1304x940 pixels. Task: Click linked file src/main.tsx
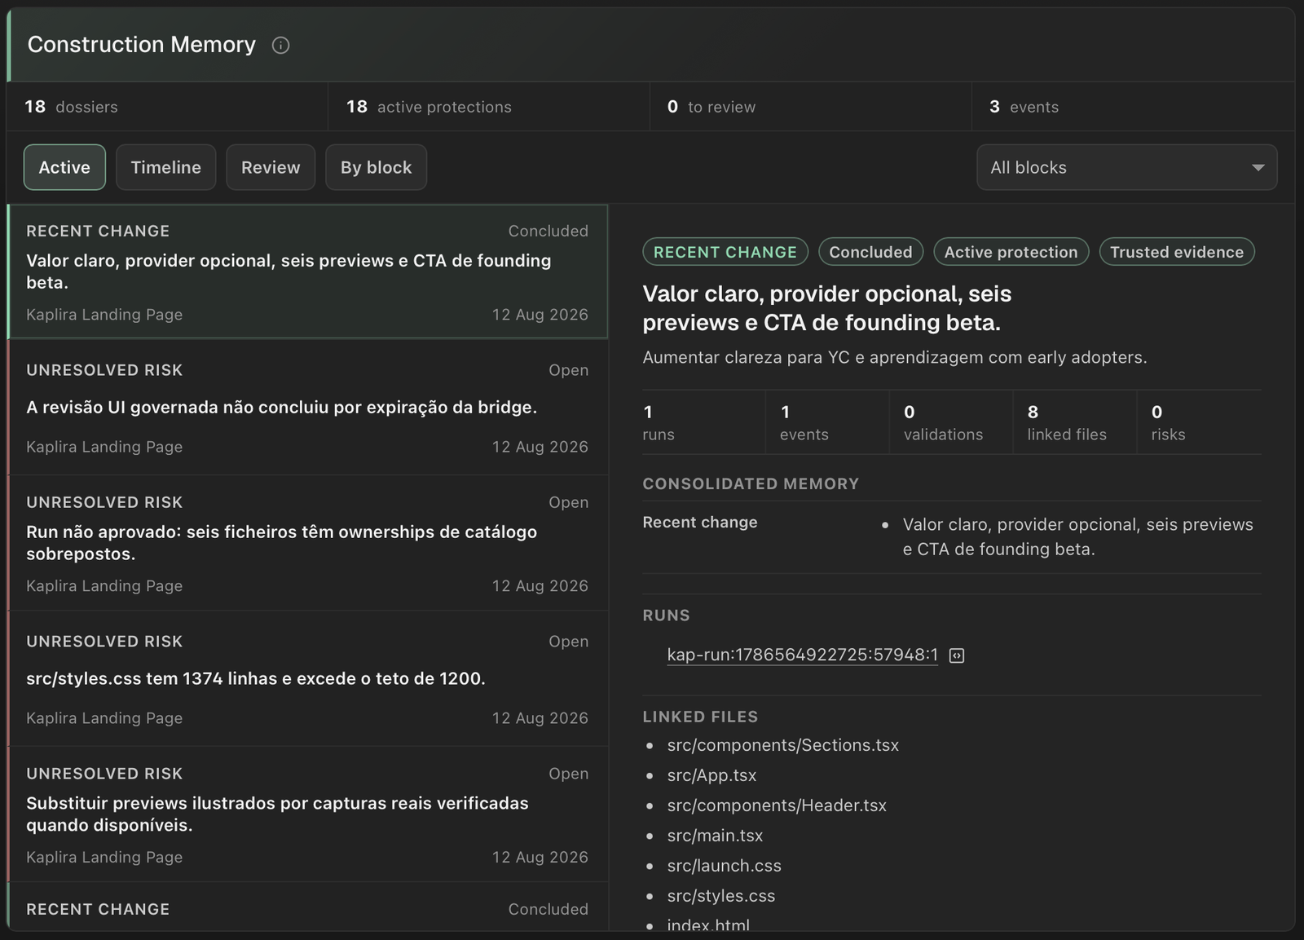715,836
